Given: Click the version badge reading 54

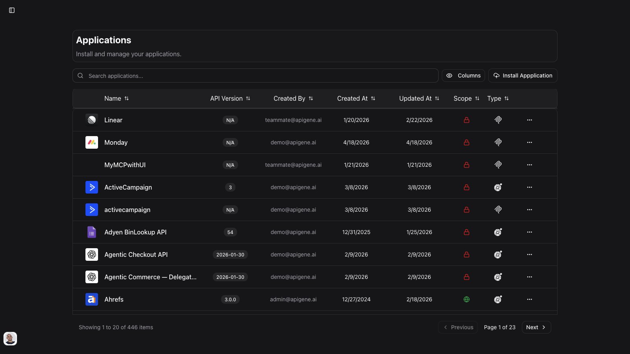Looking at the screenshot, I should (x=230, y=232).
